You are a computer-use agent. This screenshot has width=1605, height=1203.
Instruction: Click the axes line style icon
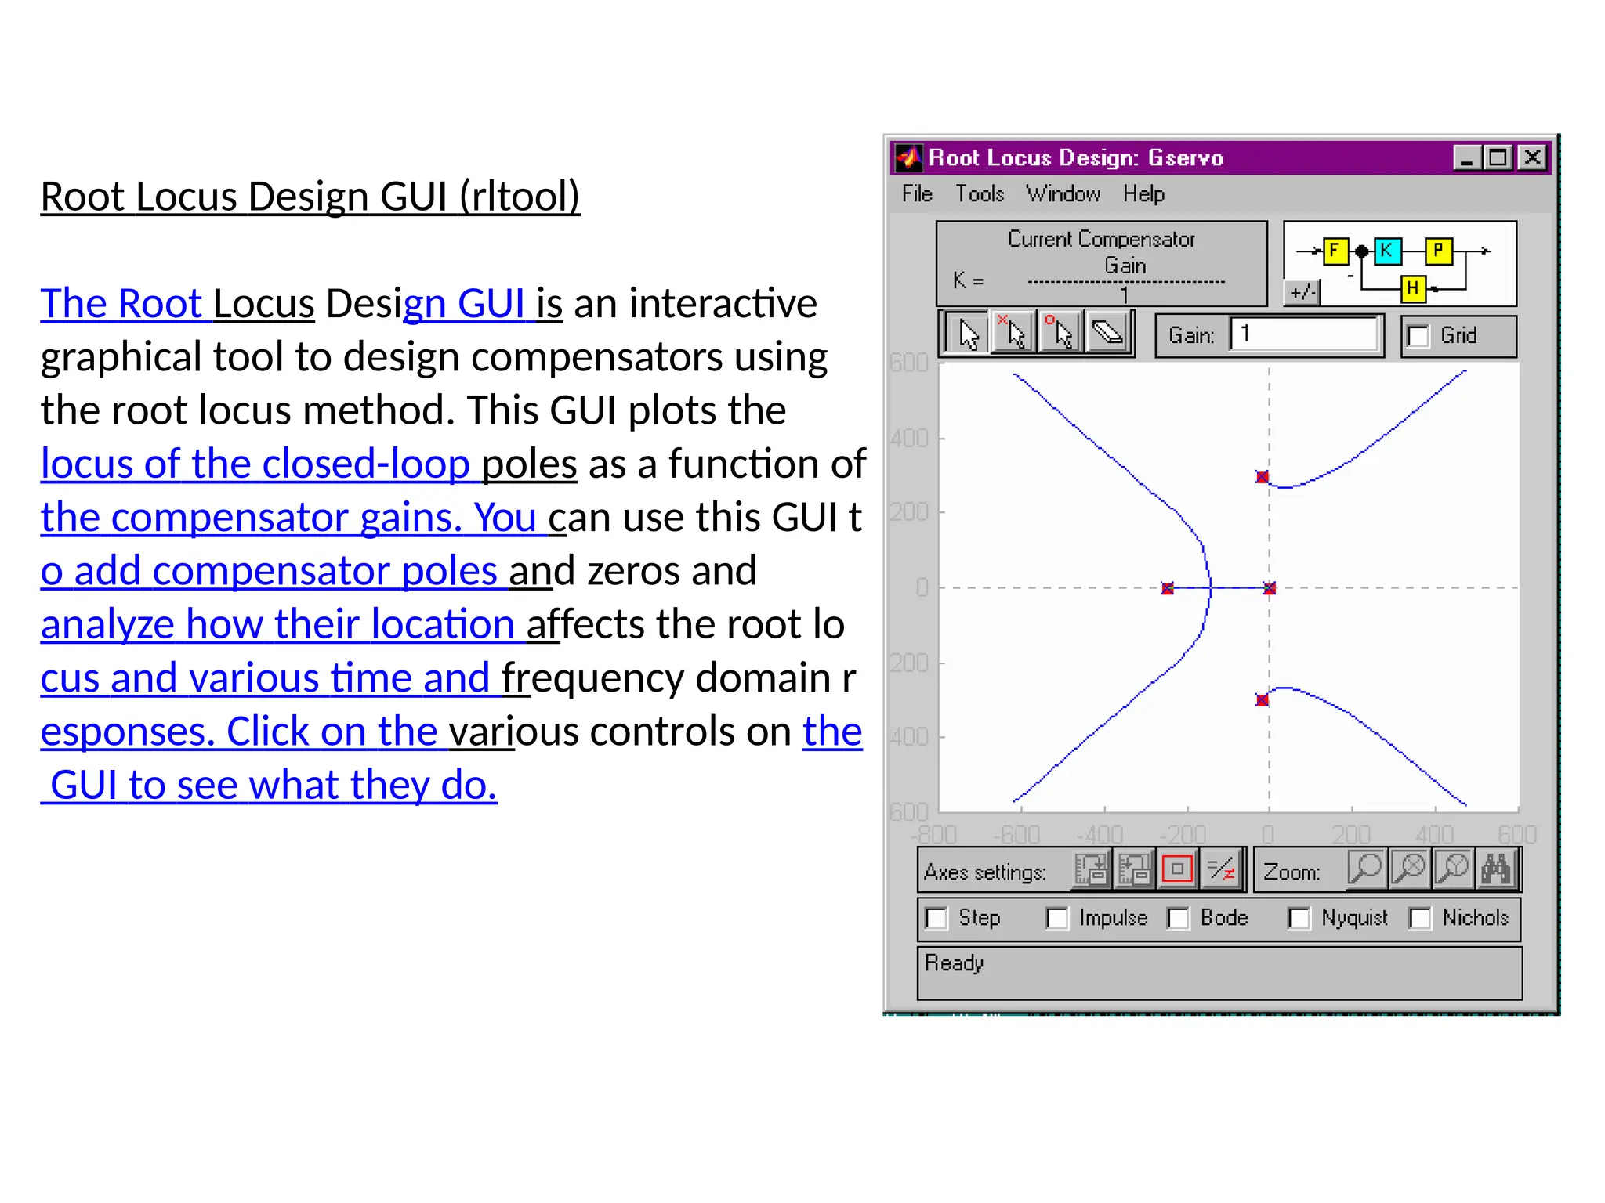click(1221, 869)
